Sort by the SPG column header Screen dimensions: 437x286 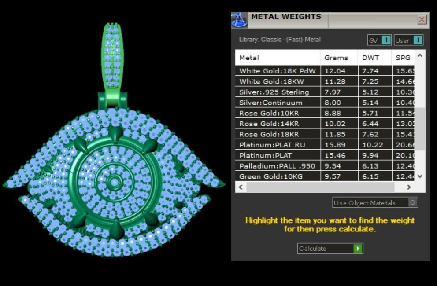tap(403, 58)
